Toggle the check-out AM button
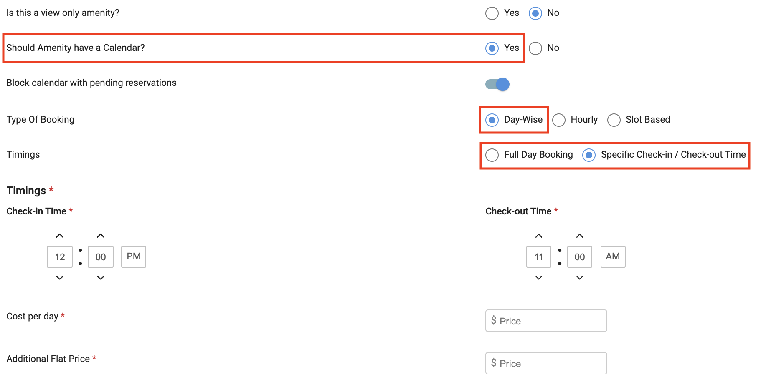 point(613,256)
